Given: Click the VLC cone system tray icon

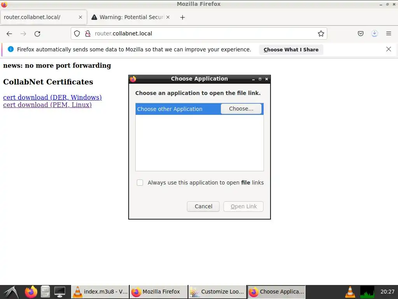Looking at the screenshot, I should click(350, 292).
